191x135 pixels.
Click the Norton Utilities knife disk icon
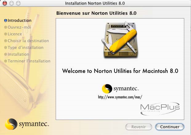pos(120,39)
